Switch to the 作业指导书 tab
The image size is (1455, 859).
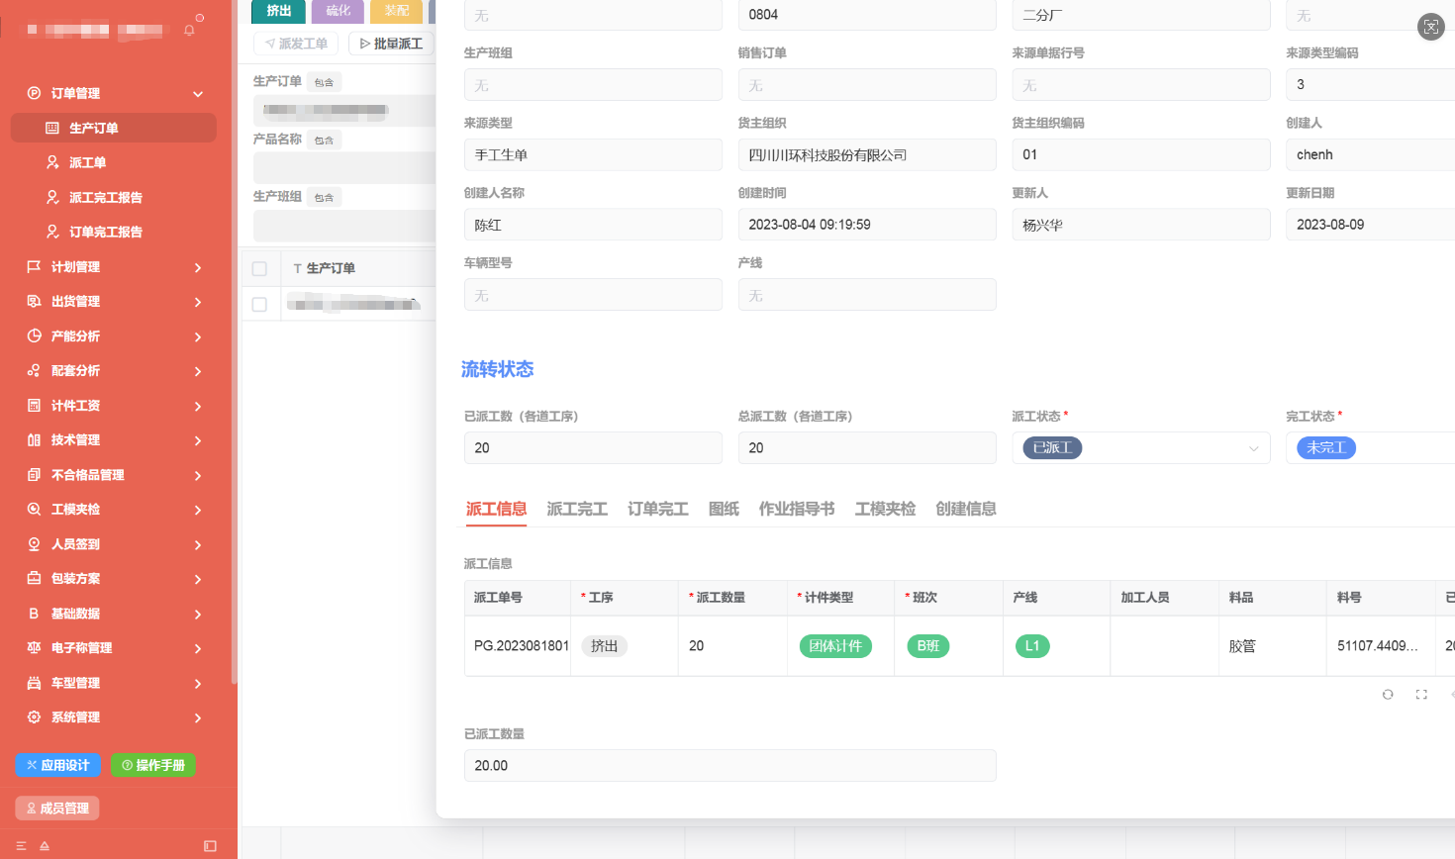tap(796, 509)
